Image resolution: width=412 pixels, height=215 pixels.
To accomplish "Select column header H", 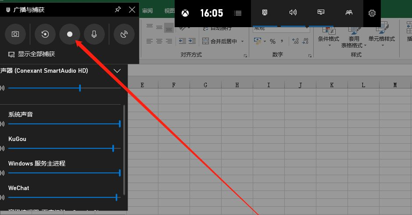I will [x=237, y=85].
